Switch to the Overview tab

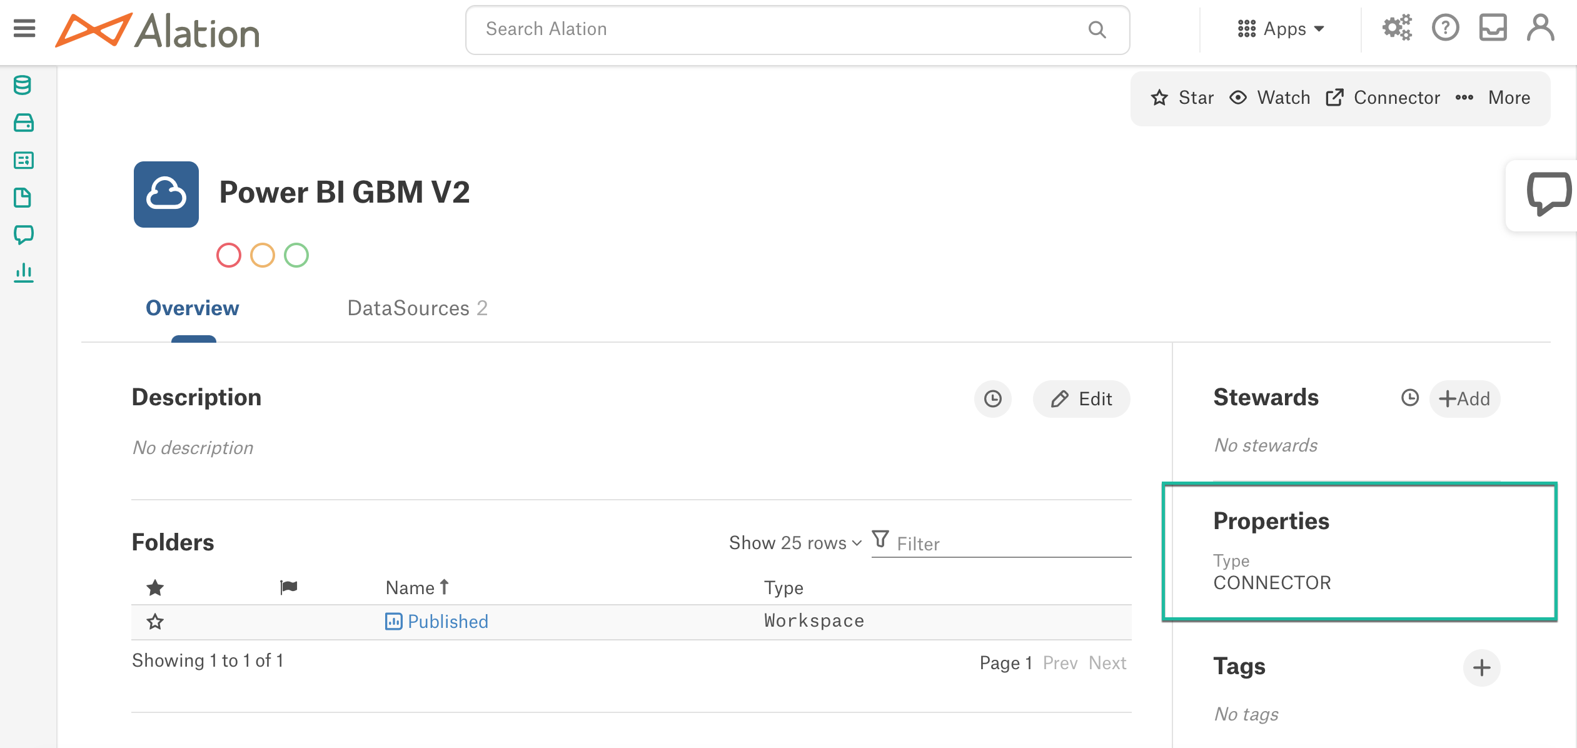point(193,308)
